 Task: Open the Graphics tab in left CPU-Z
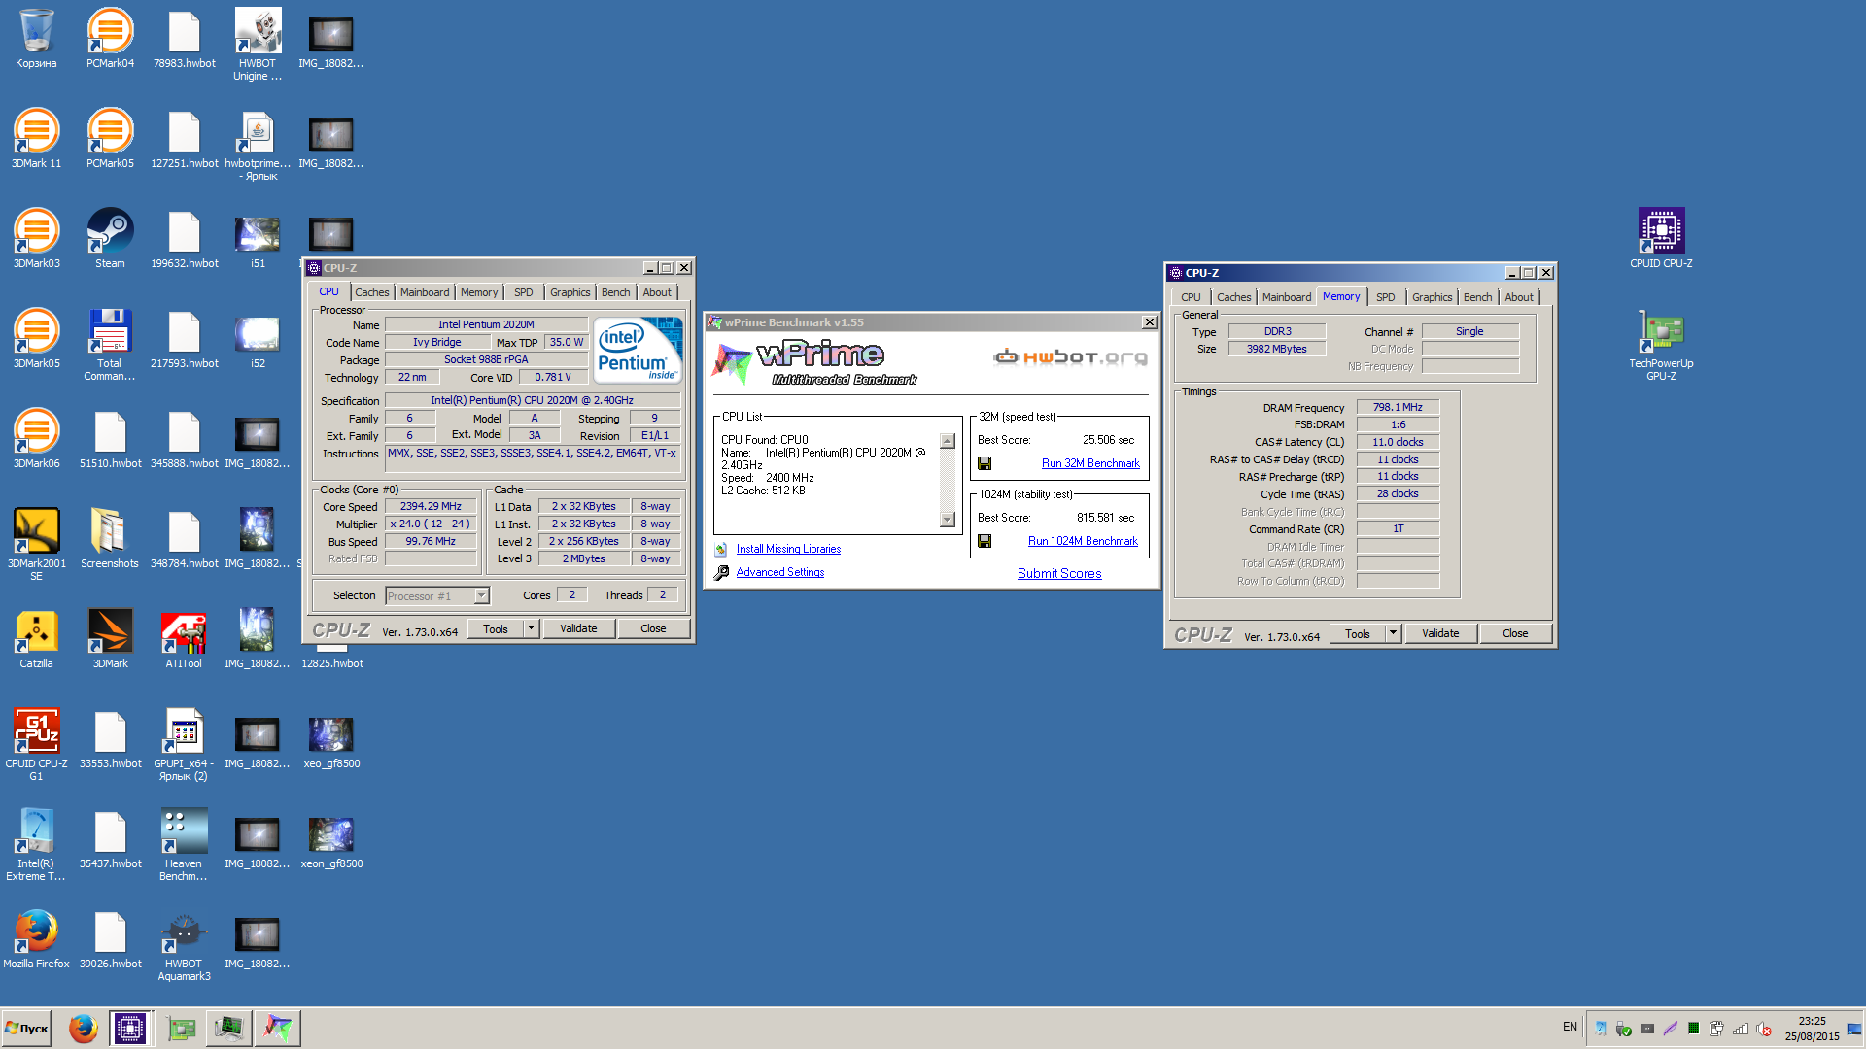[570, 292]
